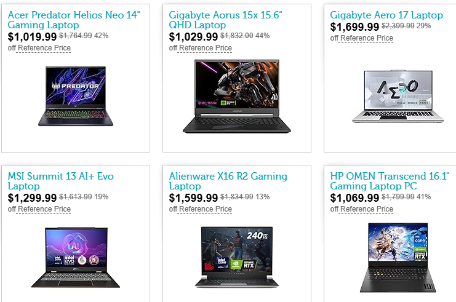Open Alienware X16 R2 Gaming Laptop link
The image size is (456, 302).
click(x=228, y=181)
